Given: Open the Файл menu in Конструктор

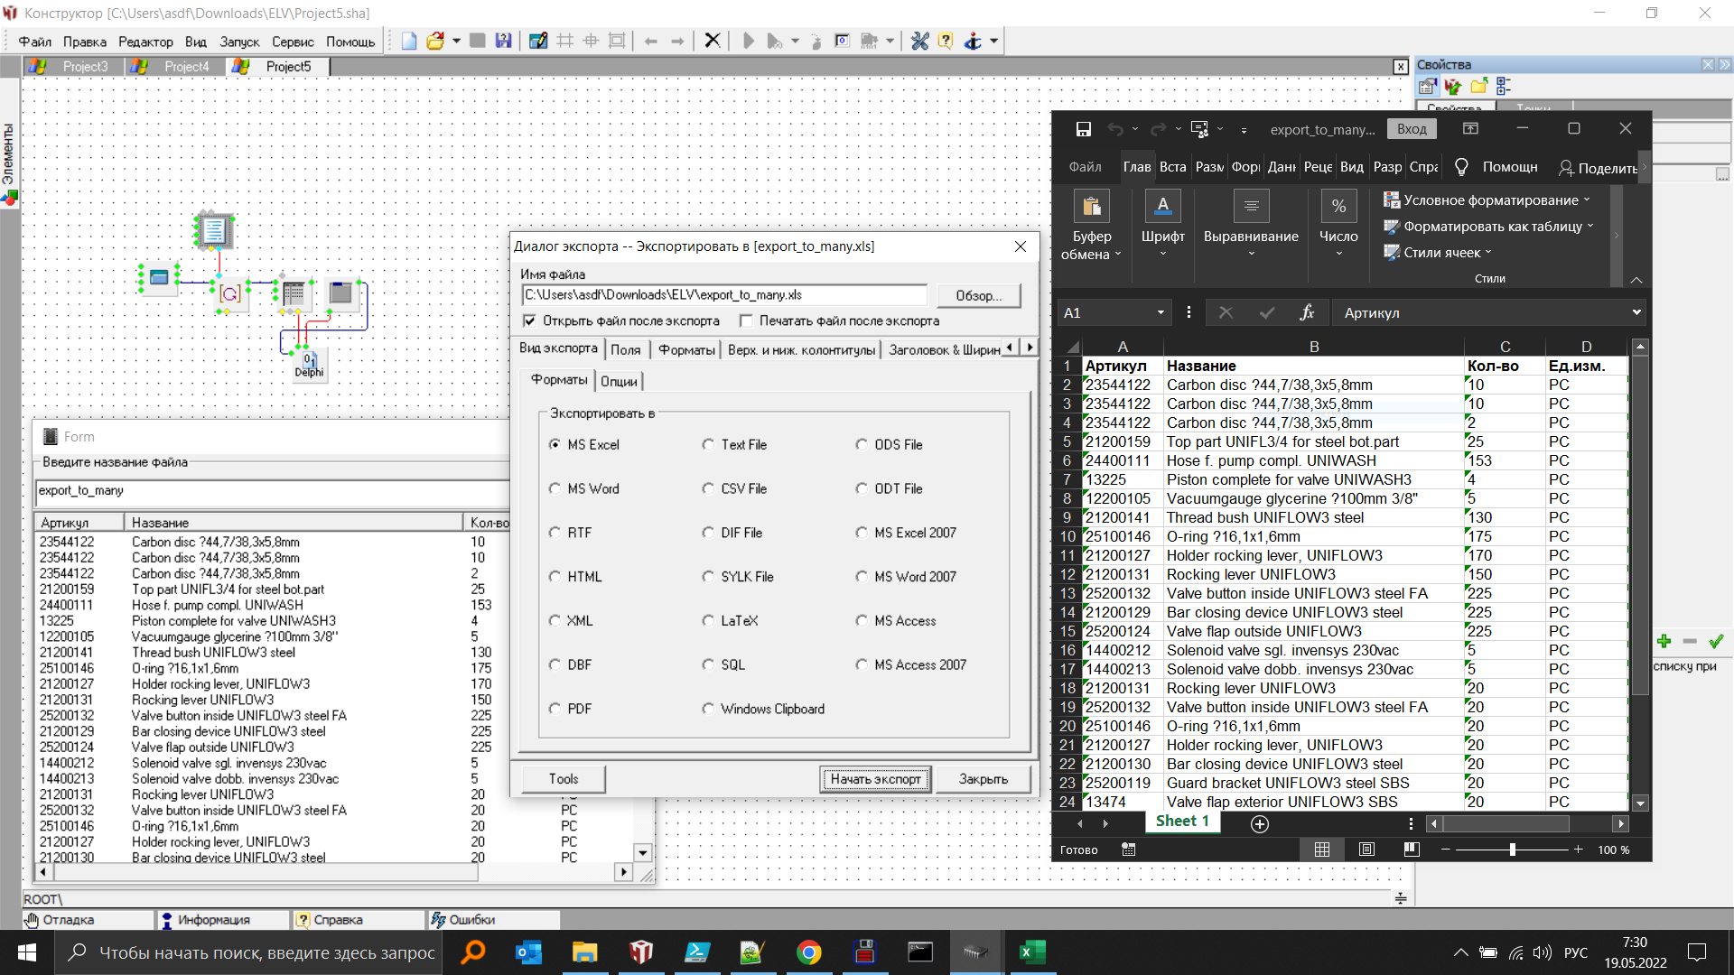Looking at the screenshot, I should (34, 42).
